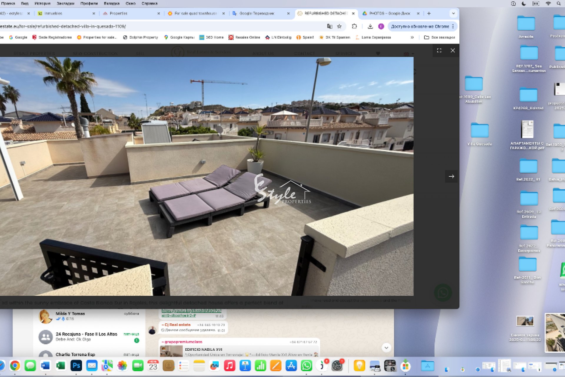
Task: Click the purple Chrome profile avatar
Action: (x=381, y=27)
